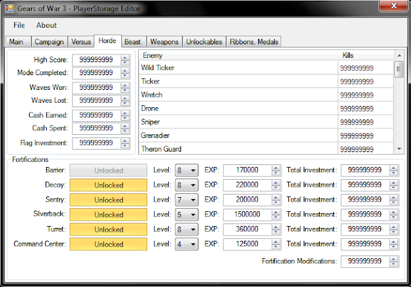Increase the High Score spinner
Viewport: 411px width, 287px height.
(125, 58)
